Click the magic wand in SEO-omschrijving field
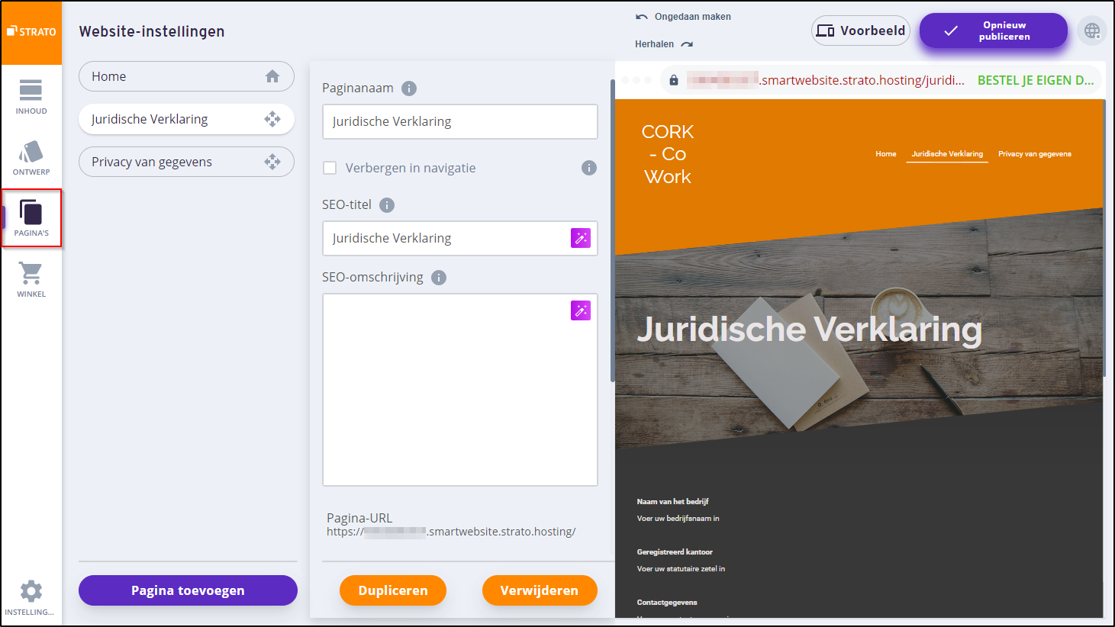This screenshot has height=627, width=1115. point(581,310)
